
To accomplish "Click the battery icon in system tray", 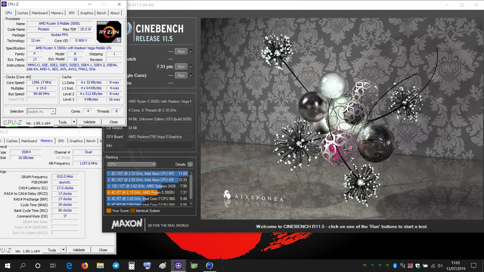I will pyautogui.click(x=425, y=266).
